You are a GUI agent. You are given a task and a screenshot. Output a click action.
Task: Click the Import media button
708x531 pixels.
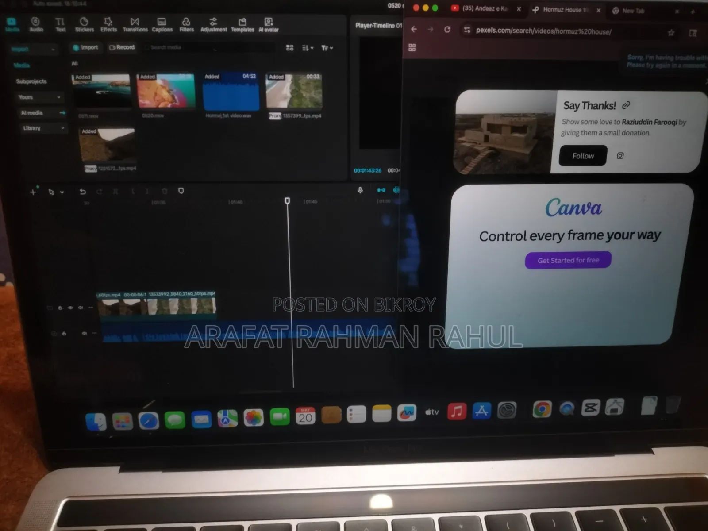[85, 47]
